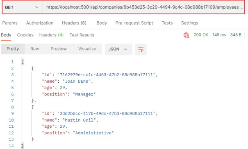Image resolution: width=248 pixels, height=149 pixels.
Task: Click the name value "Martin Geil"
Action: tap(79, 120)
